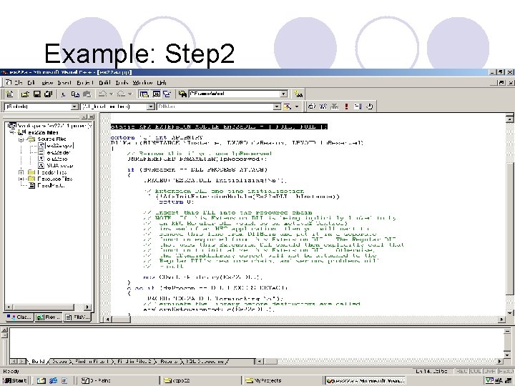This screenshot has height=386, width=515.
Task: Open the Insert menu
Action: pyautogui.click(x=64, y=83)
